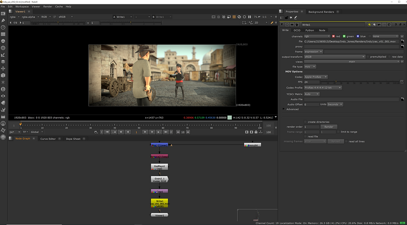
Task: Enable read all lines checkbox
Action: coord(346,142)
